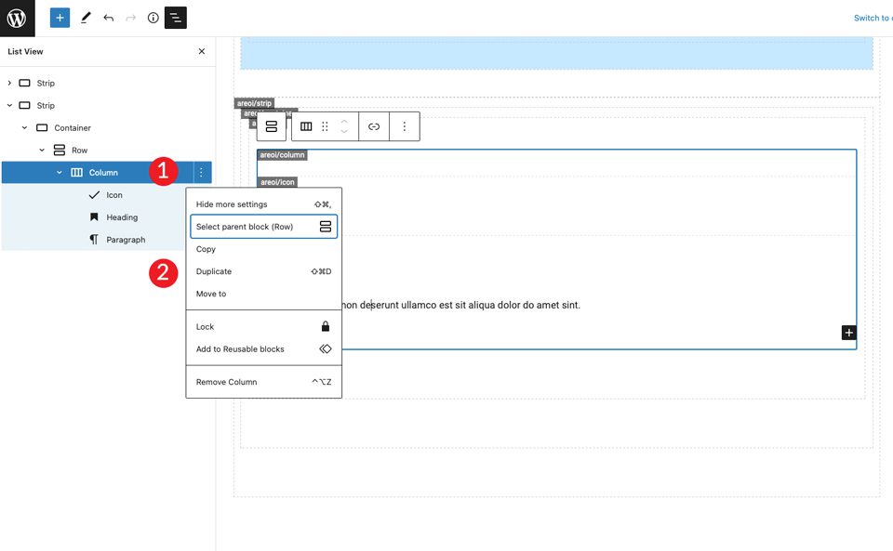Click the Undo arrow
Image resolution: width=893 pixels, height=551 pixels.
(109, 18)
